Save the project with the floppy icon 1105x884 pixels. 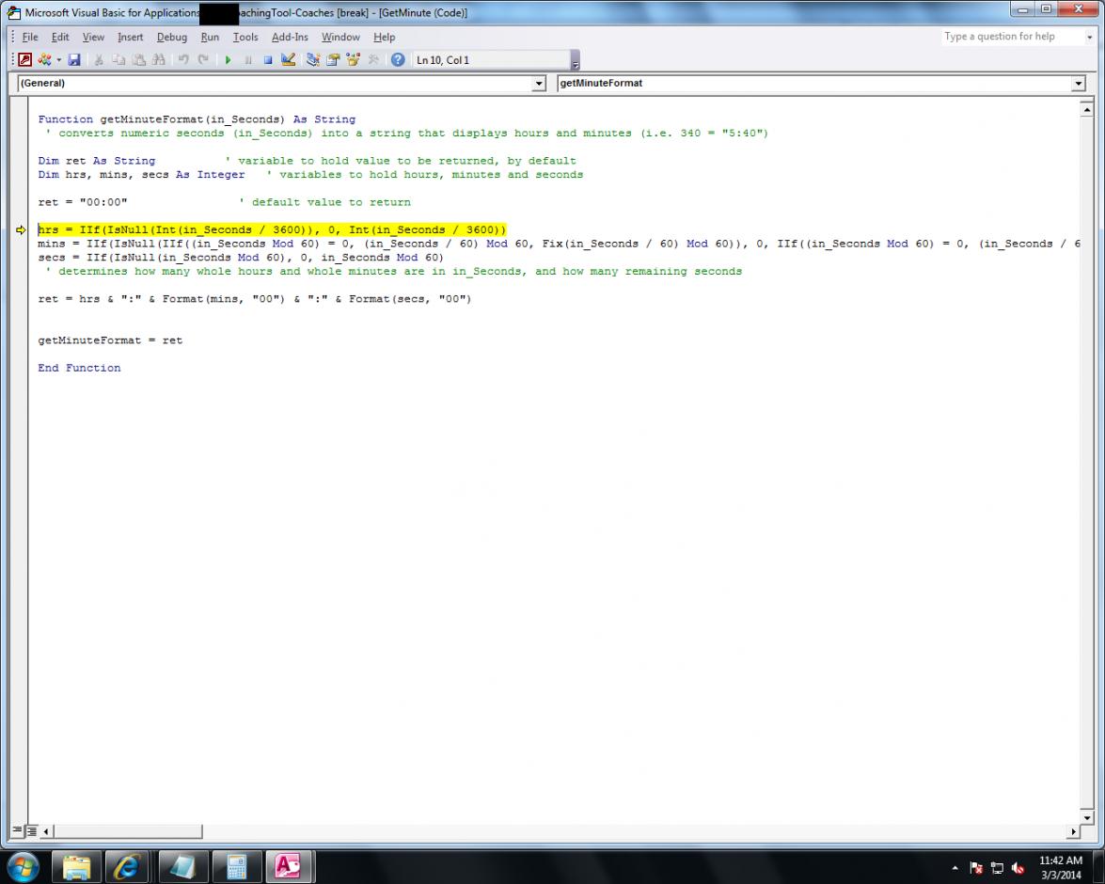click(x=74, y=60)
